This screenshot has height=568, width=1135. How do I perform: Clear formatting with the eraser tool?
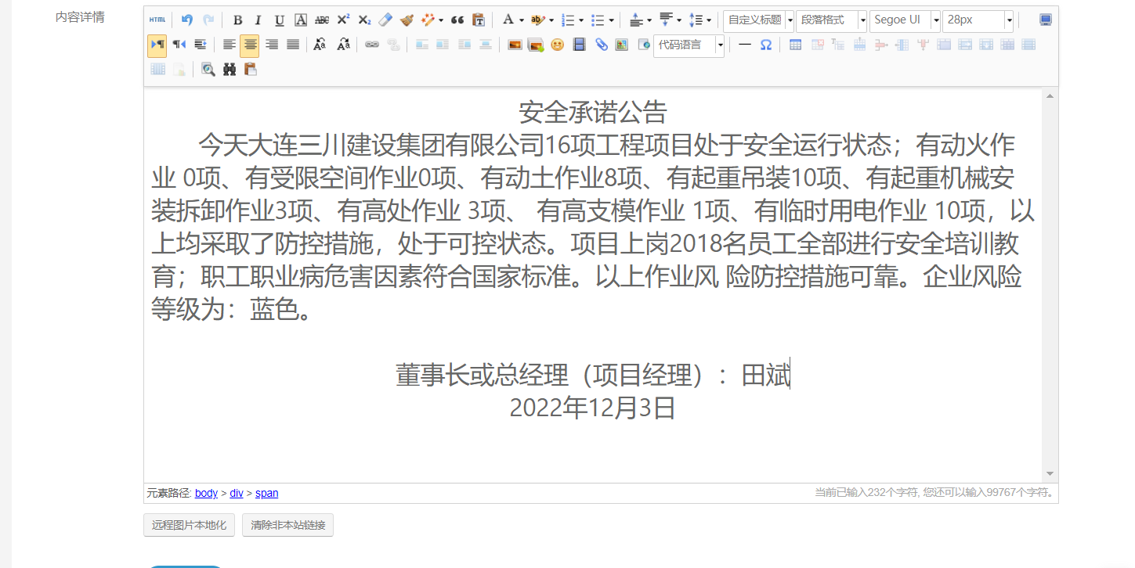(x=385, y=20)
